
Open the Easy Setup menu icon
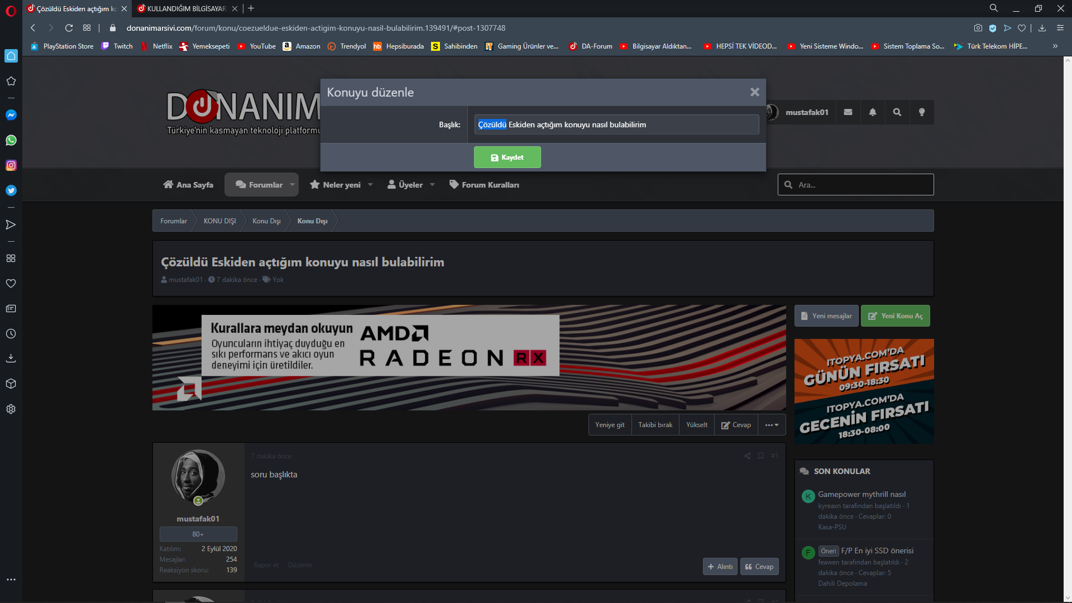pos(1060,28)
